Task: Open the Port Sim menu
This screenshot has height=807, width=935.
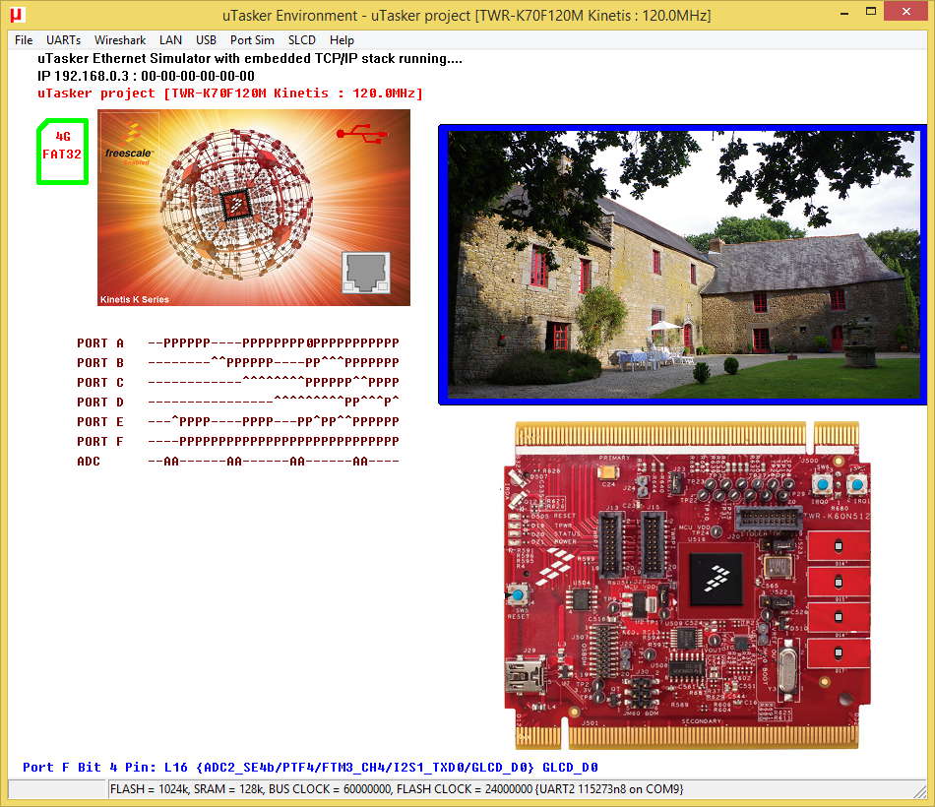Action: tap(252, 40)
